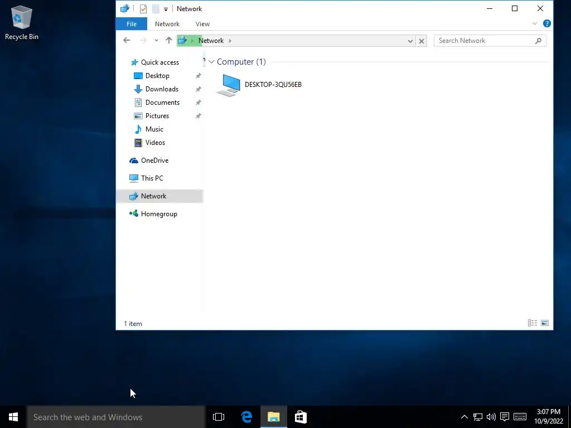The height and width of the screenshot is (428, 571).
Task: Click the search magnifier icon
Action: (538, 41)
